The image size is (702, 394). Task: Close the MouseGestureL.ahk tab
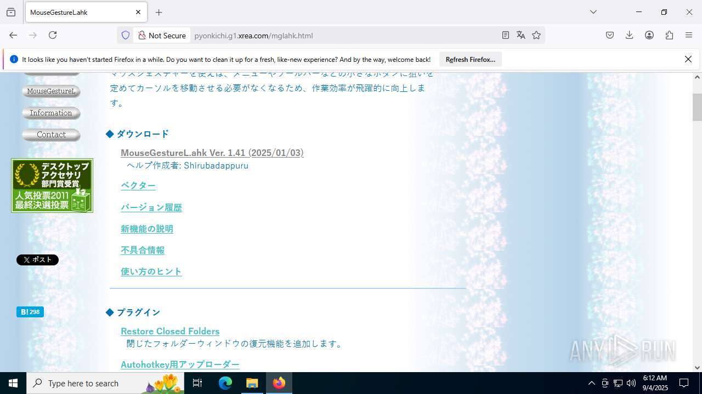pyautogui.click(x=138, y=12)
